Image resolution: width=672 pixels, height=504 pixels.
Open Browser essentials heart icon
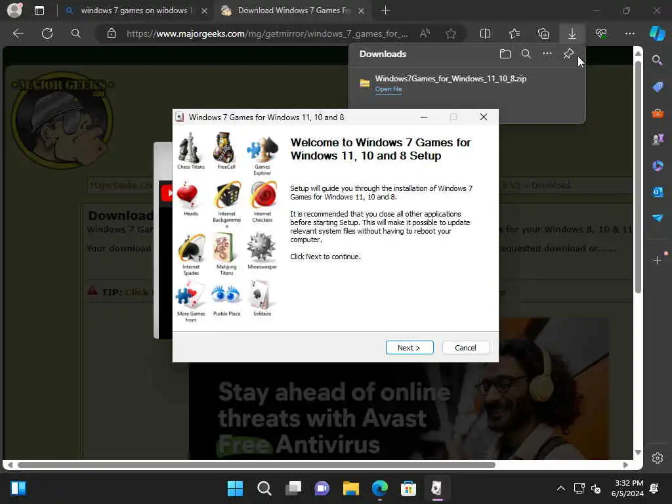click(x=601, y=33)
